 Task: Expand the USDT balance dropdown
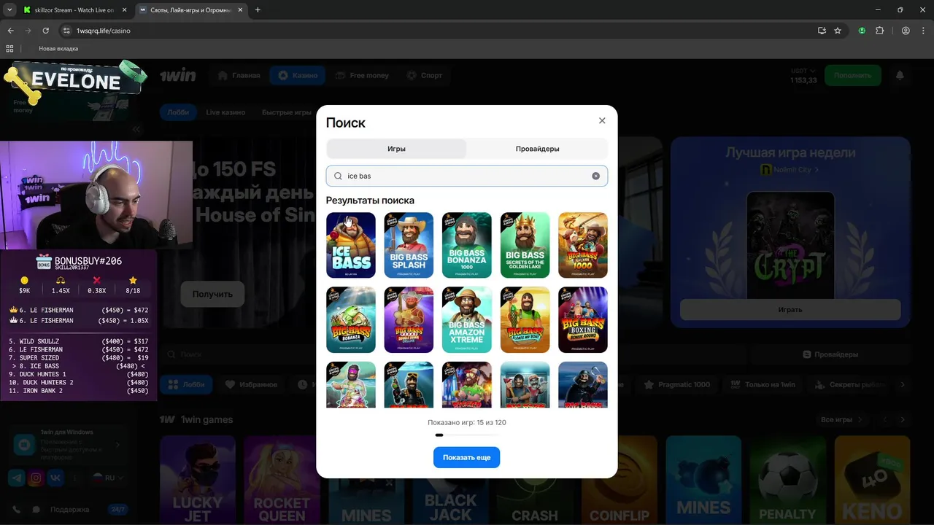[x=803, y=71]
